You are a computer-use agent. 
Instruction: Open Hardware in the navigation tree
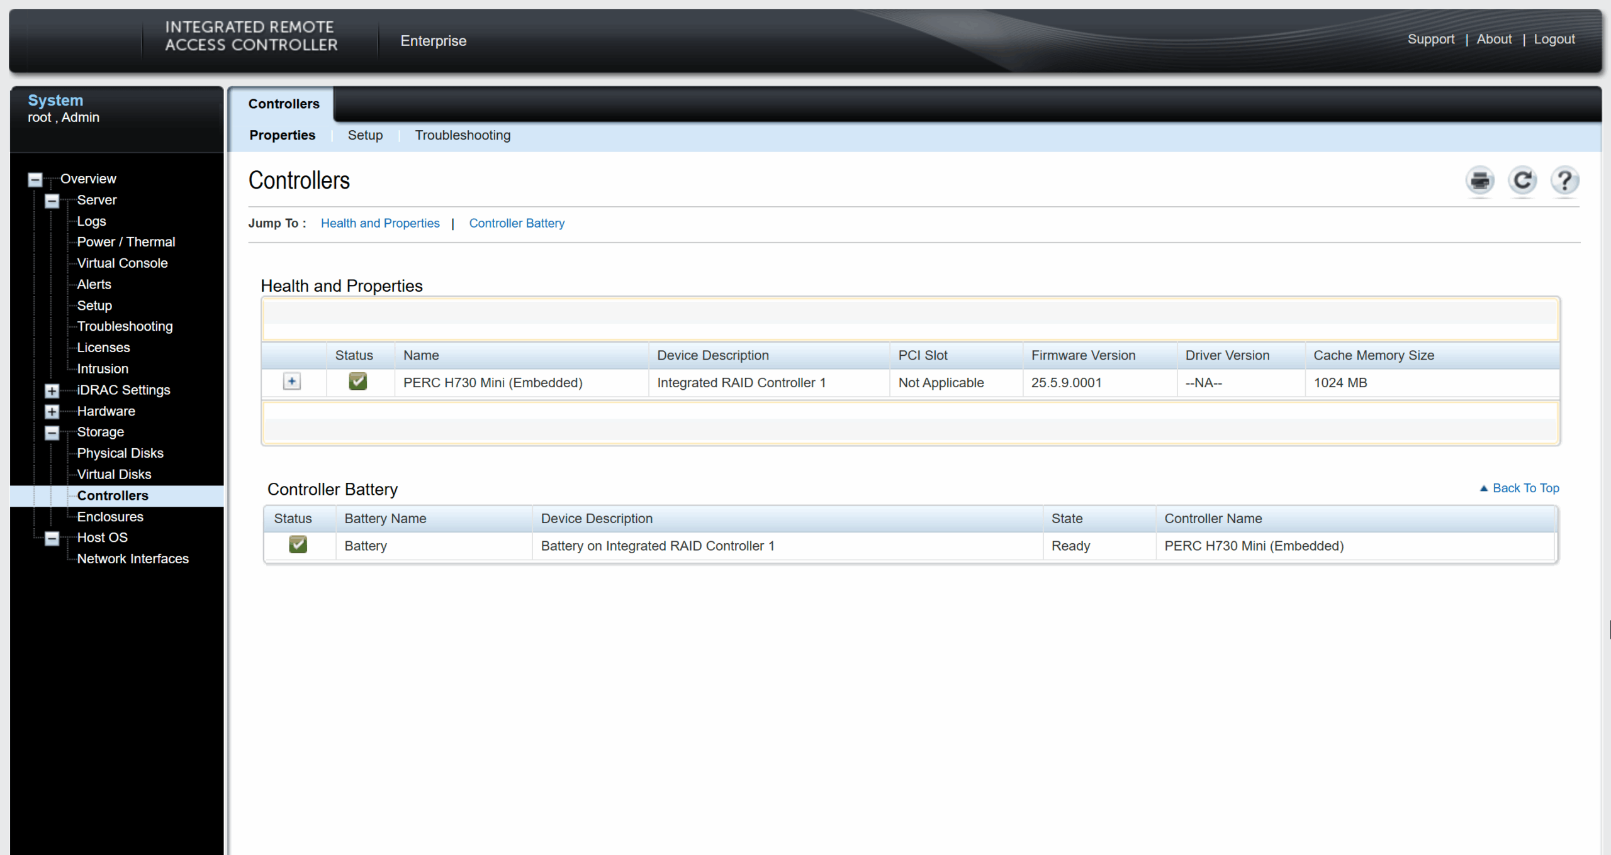click(x=106, y=411)
